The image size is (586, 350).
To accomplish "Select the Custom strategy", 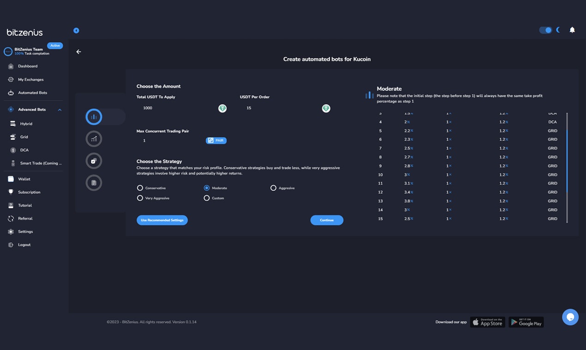I will point(207,198).
